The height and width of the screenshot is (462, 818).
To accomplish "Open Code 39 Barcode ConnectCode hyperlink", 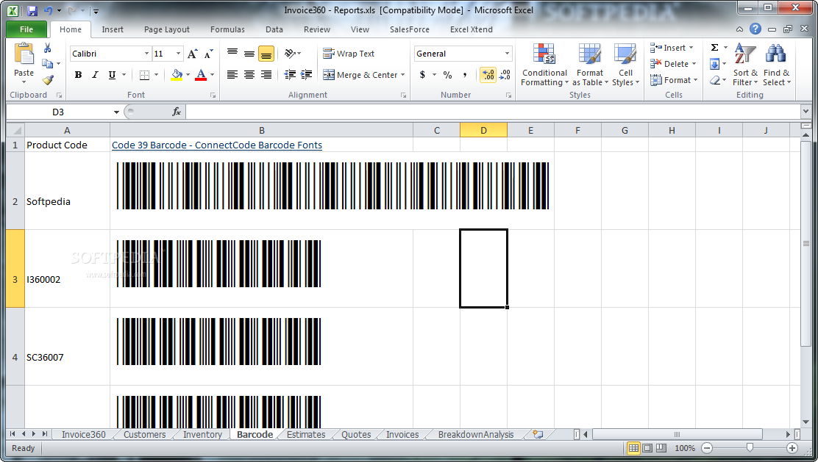I will pyautogui.click(x=217, y=145).
